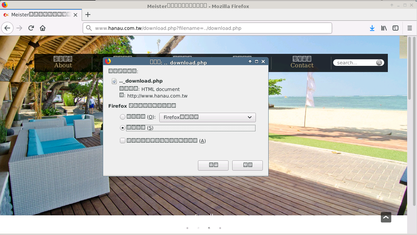Tick the do this automatically (A) checkbox
This screenshot has width=417, height=235.
click(122, 140)
